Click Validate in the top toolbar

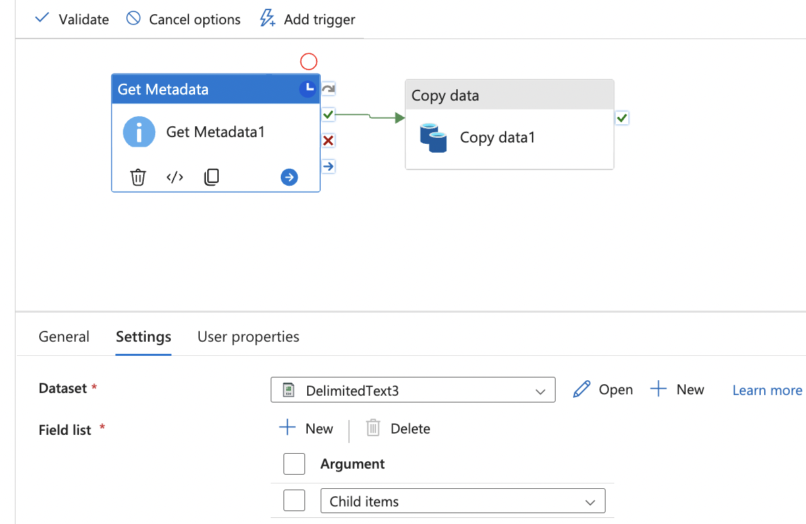point(72,19)
